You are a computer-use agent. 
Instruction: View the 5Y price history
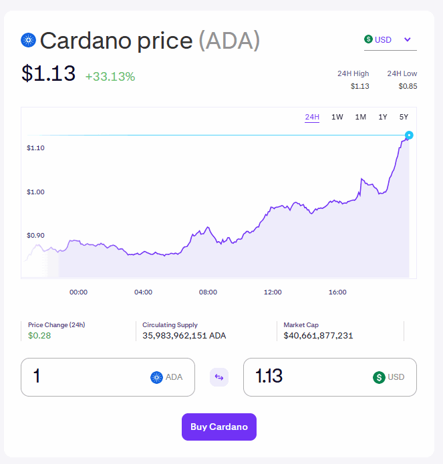[404, 118]
